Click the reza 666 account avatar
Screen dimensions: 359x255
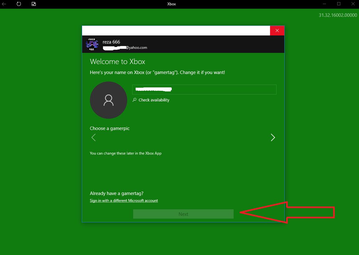92,44
